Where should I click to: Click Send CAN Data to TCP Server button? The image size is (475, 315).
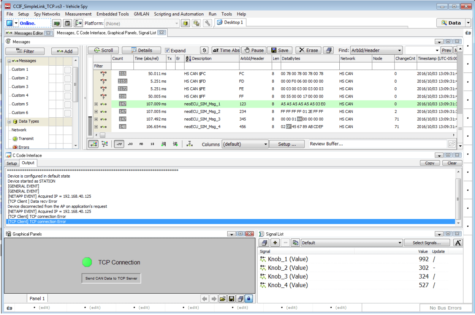pos(111,278)
